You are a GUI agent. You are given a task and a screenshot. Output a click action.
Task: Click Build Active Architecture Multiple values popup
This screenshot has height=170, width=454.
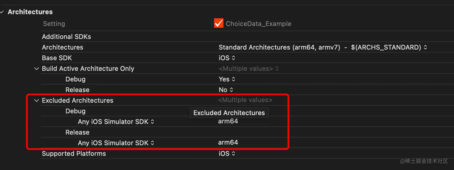click(249, 68)
